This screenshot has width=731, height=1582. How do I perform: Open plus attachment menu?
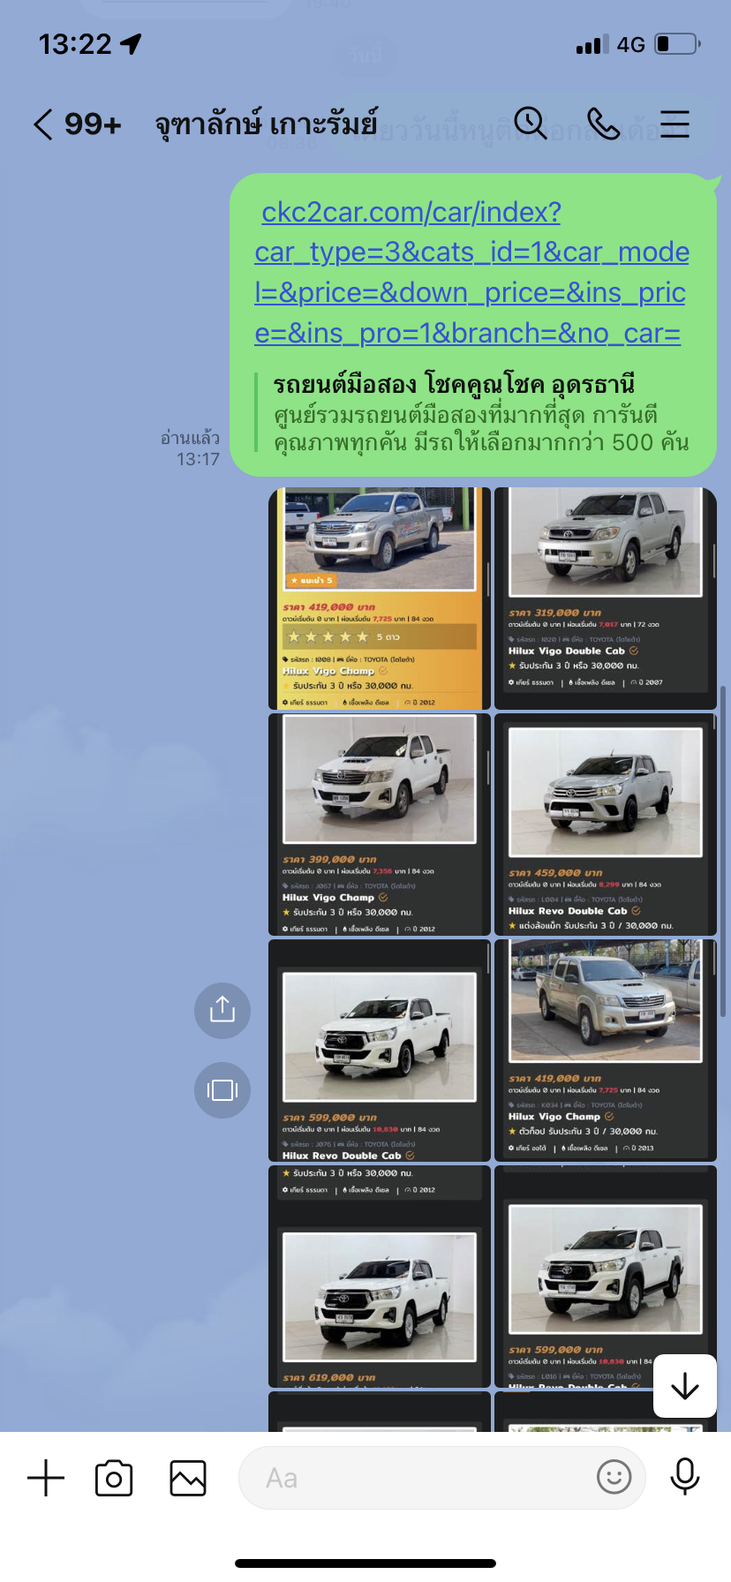[46, 1478]
